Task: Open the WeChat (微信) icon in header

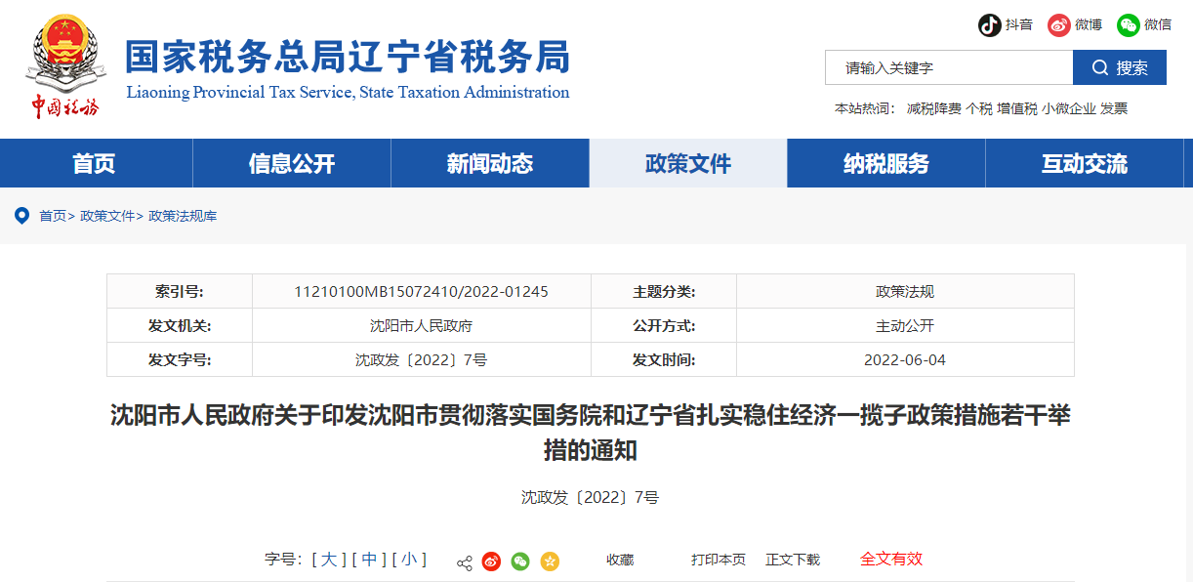Action: [x=1129, y=25]
